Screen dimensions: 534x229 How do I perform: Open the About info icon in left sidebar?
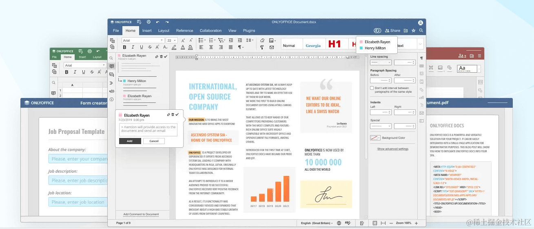[x=111, y=100]
